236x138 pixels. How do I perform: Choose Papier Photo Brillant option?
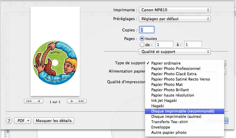(185, 90)
